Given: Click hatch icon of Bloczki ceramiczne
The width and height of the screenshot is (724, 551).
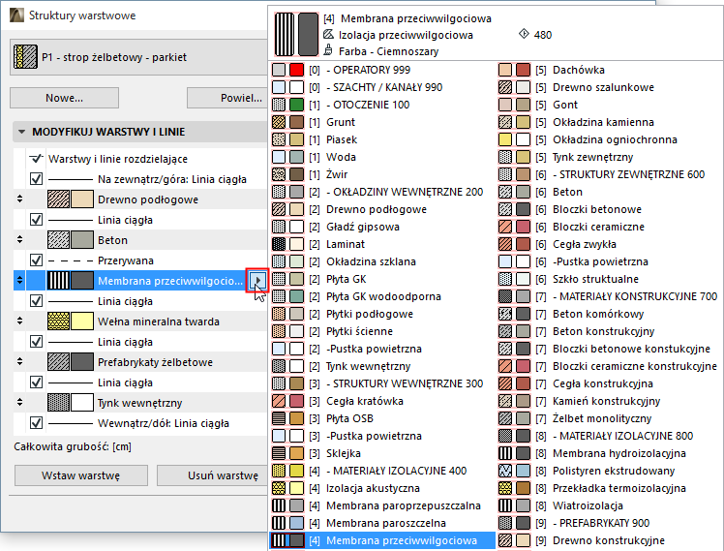Looking at the screenshot, I should click(x=505, y=227).
